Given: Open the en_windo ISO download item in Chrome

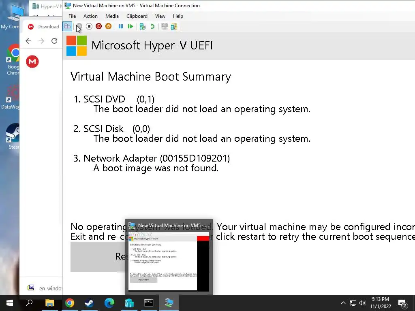Looking at the screenshot, I should (45, 288).
